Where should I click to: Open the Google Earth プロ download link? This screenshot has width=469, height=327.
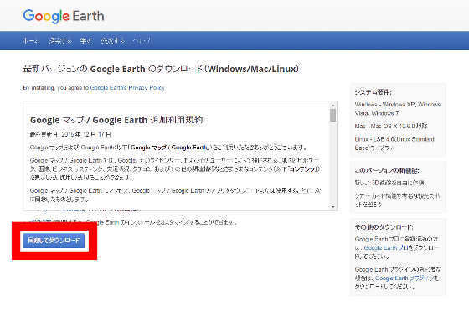coord(385,248)
